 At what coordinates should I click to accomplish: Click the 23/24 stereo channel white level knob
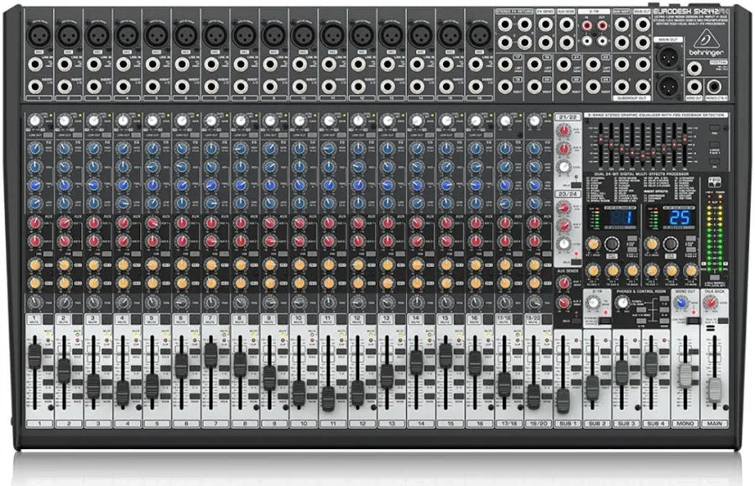click(564, 244)
